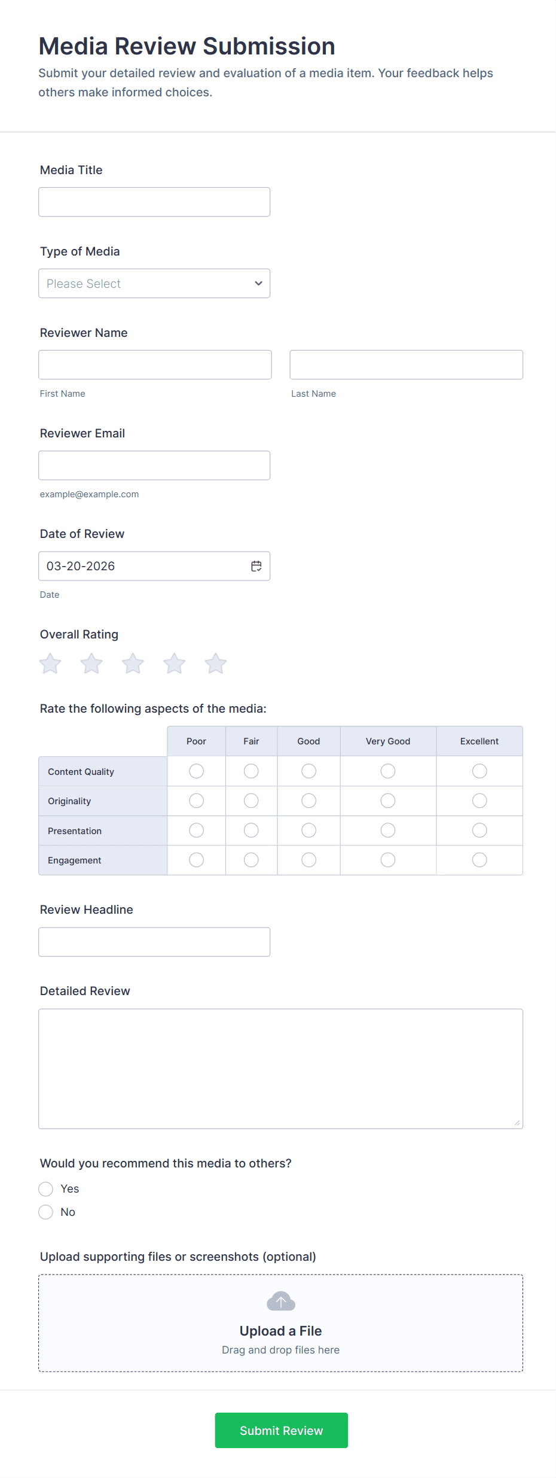Choose No for recommending this media
This screenshot has height=1478, width=556.
(46, 1212)
